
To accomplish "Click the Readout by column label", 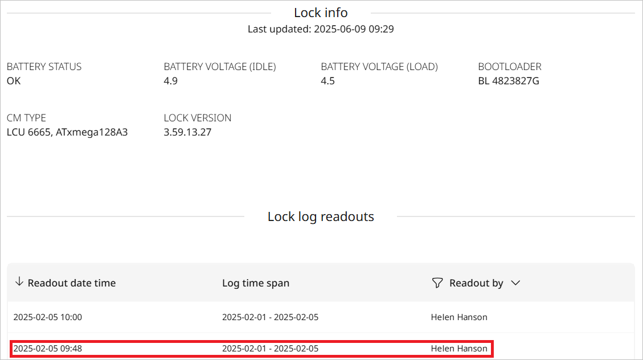I will 476,283.
